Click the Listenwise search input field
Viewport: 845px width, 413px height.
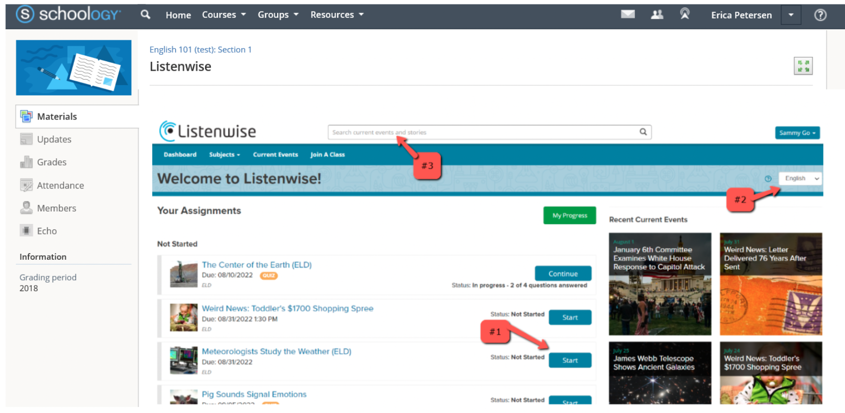(x=483, y=132)
